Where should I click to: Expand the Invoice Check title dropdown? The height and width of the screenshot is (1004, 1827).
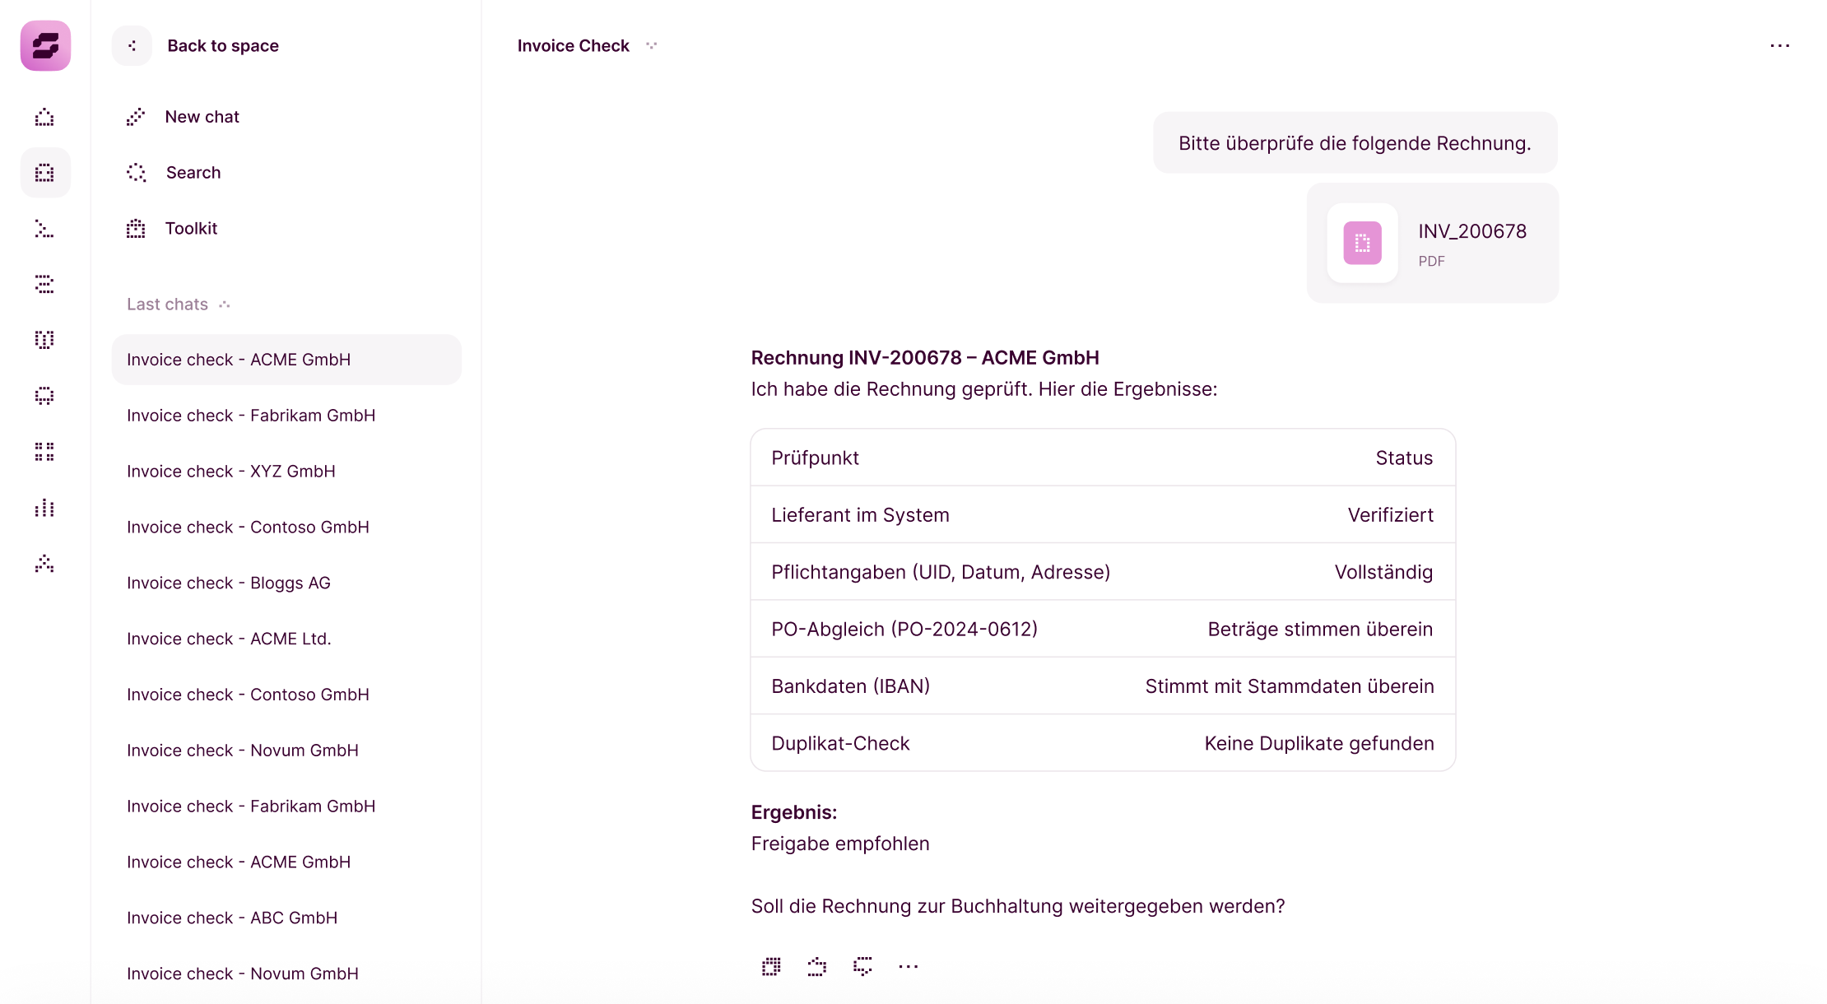click(652, 46)
